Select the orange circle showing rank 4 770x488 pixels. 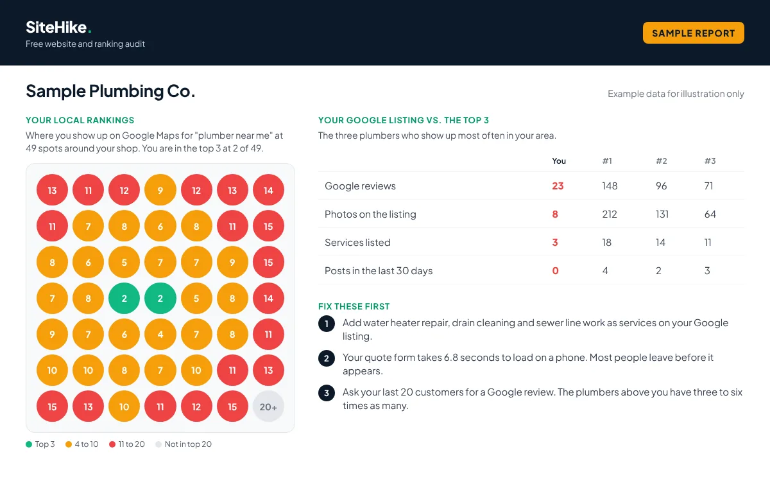tap(160, 335)
